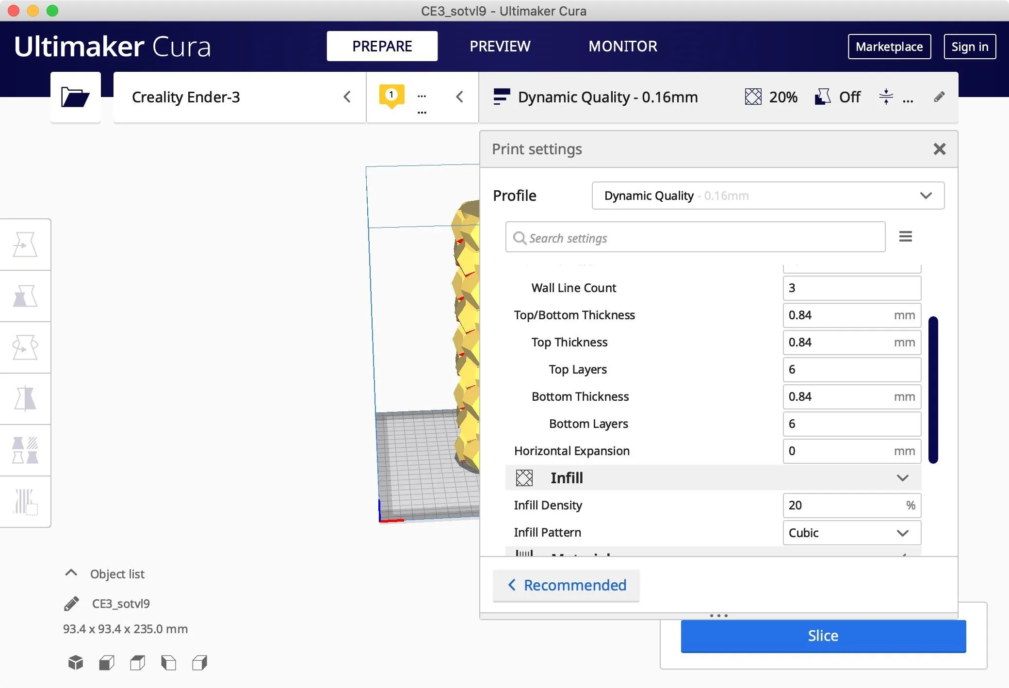Click the yellow extruder 1 material icon
Viewport: 1009px width, 688px height.
click(x=391, y=96)
